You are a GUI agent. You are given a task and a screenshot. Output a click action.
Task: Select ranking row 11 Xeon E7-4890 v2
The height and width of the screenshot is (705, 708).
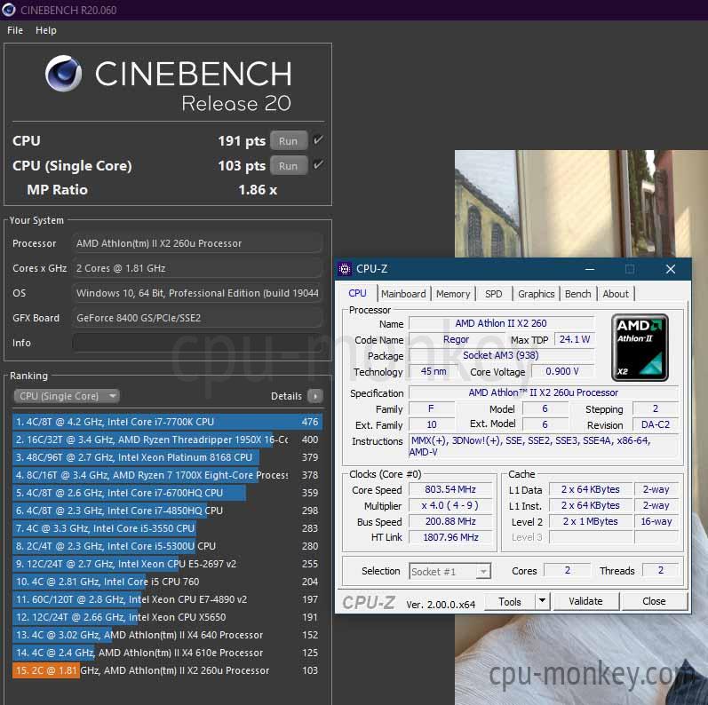[x=167, y=599]
